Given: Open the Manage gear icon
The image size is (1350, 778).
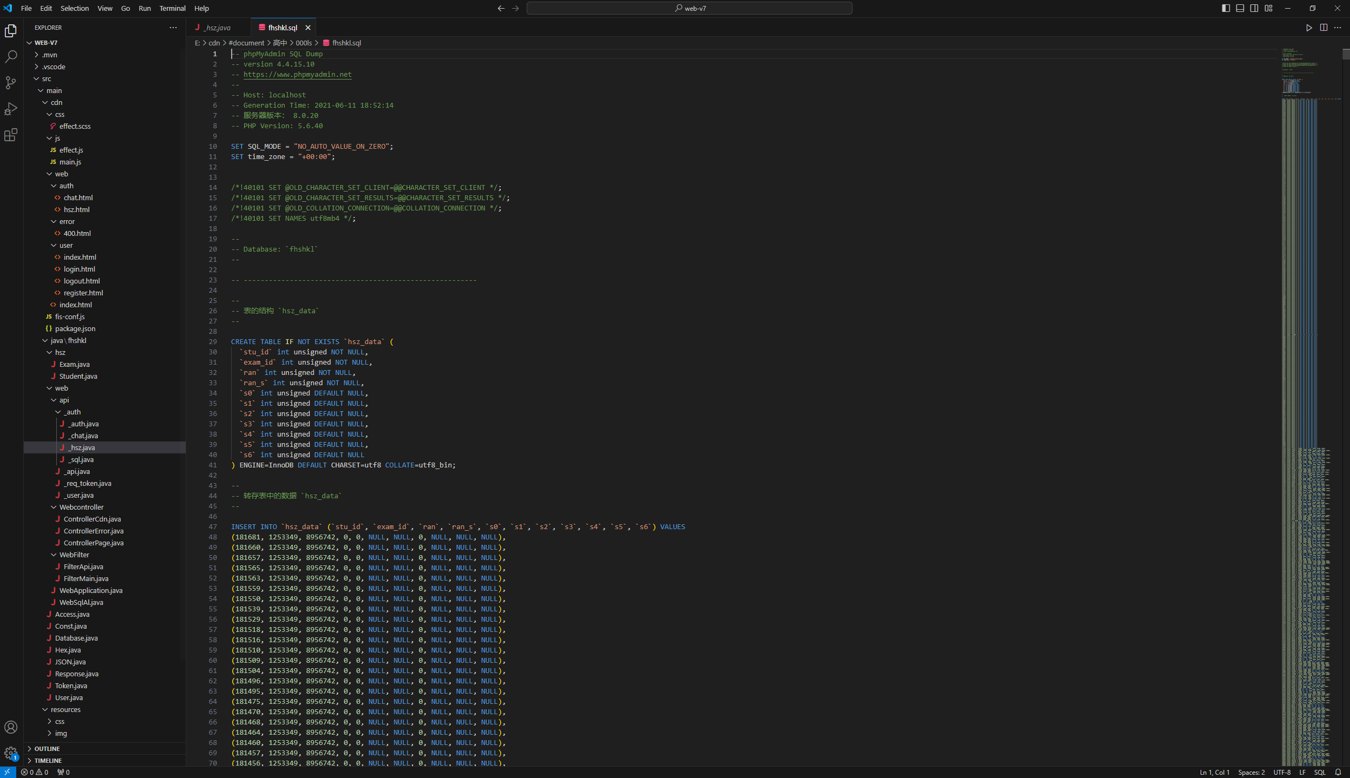Looking at the screenshot, I should [x=11, y=753].
